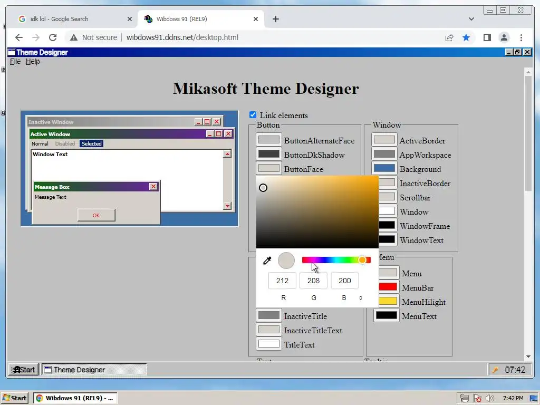Click the security alert tray icon
This screenshot has height=405, width=540.
(477, 398)
